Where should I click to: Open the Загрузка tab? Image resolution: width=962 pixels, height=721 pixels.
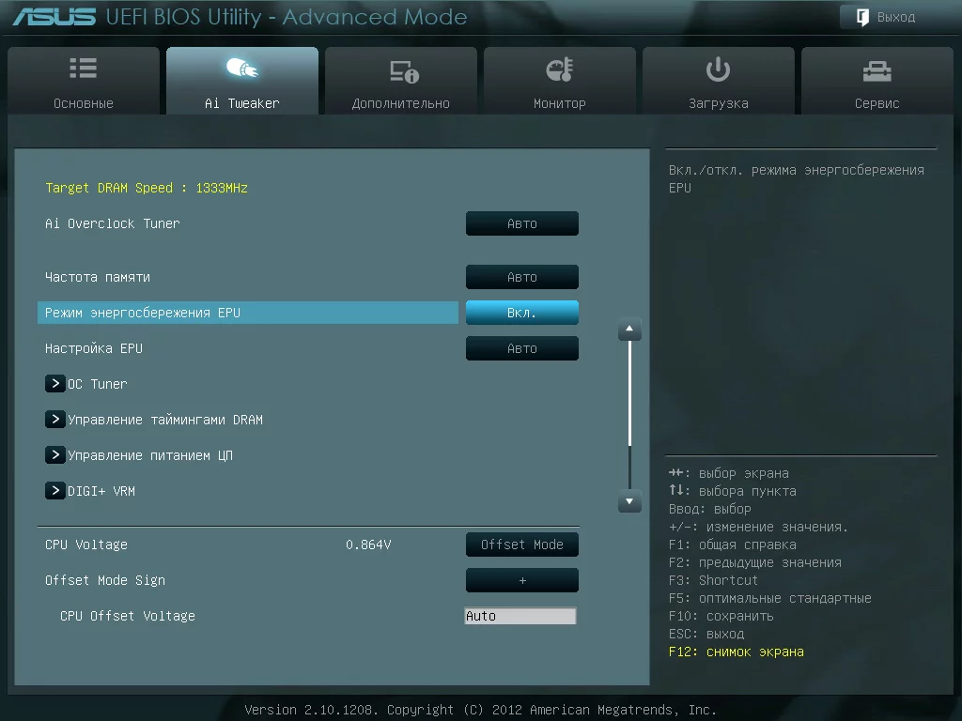pyautogui.click(x=719, y=81)
